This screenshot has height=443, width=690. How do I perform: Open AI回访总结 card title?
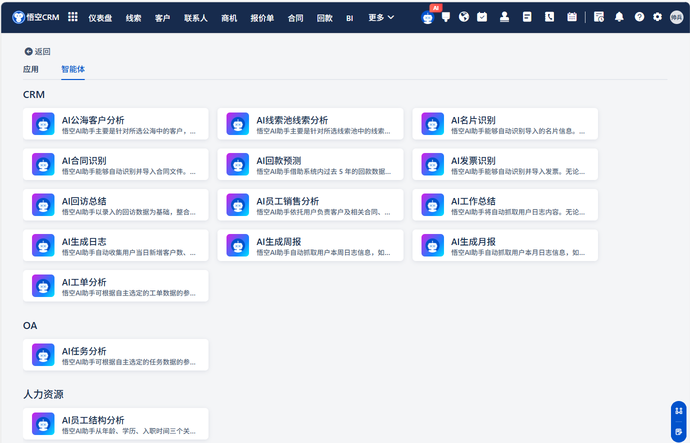coord(84,201)
